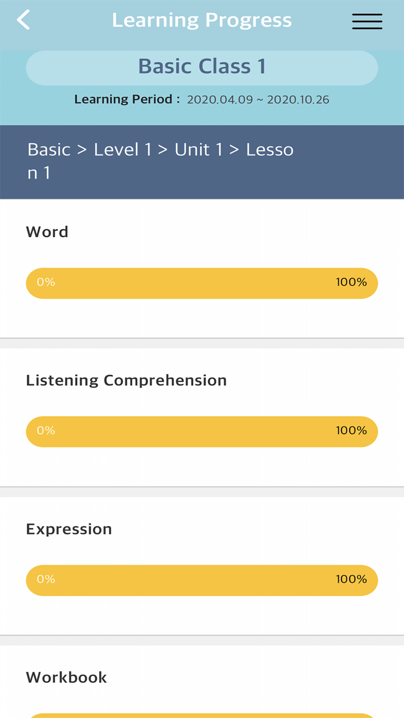Open the Basic > Level 1 breadcrumb
Image resolution: width=404 pixels, height=718 pixels.
tap(160, 160)
